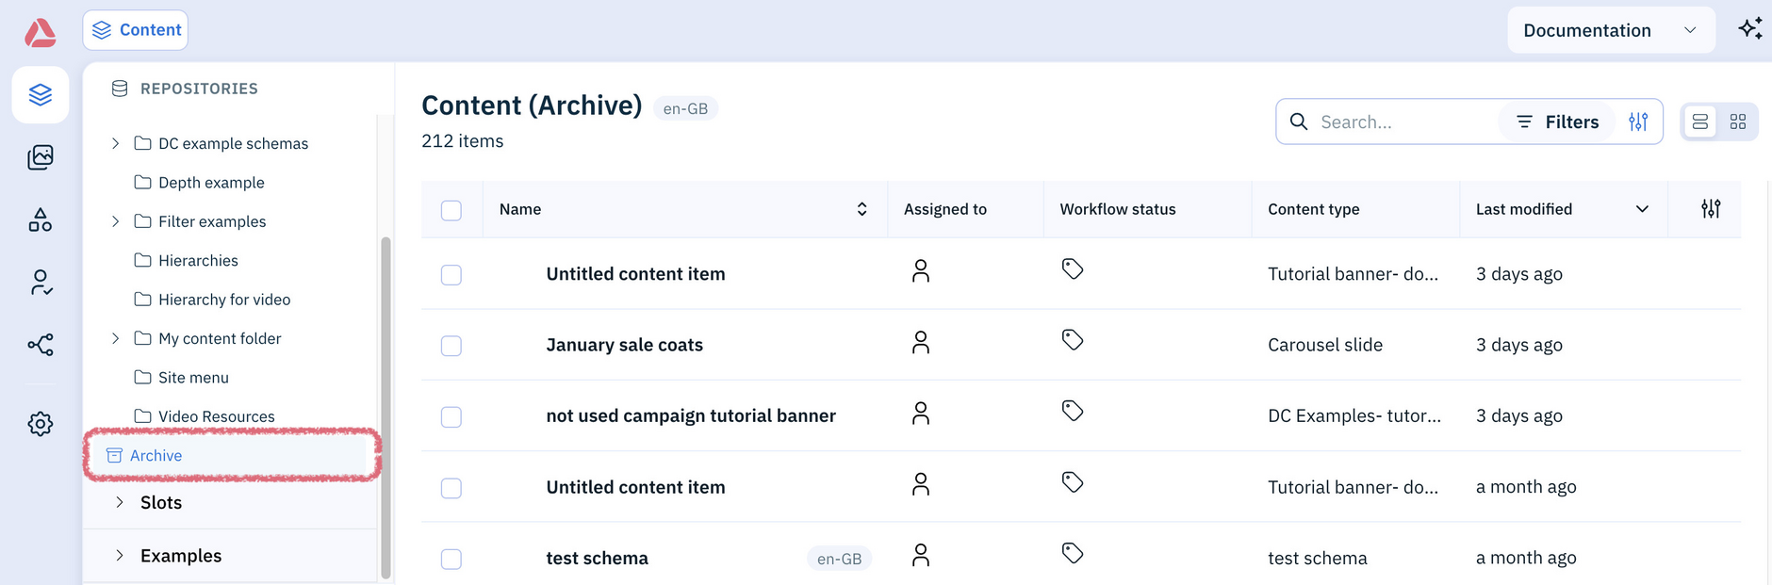Click the search magnifier icon
1772x585 pixels.
tap(1299, 122)
